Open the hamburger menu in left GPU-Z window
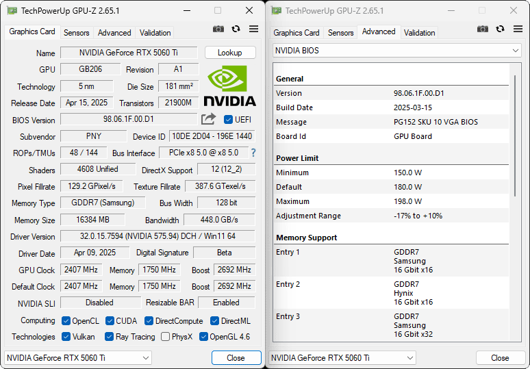The width and height of the screenshot is (530, 369). click(253, 29)
